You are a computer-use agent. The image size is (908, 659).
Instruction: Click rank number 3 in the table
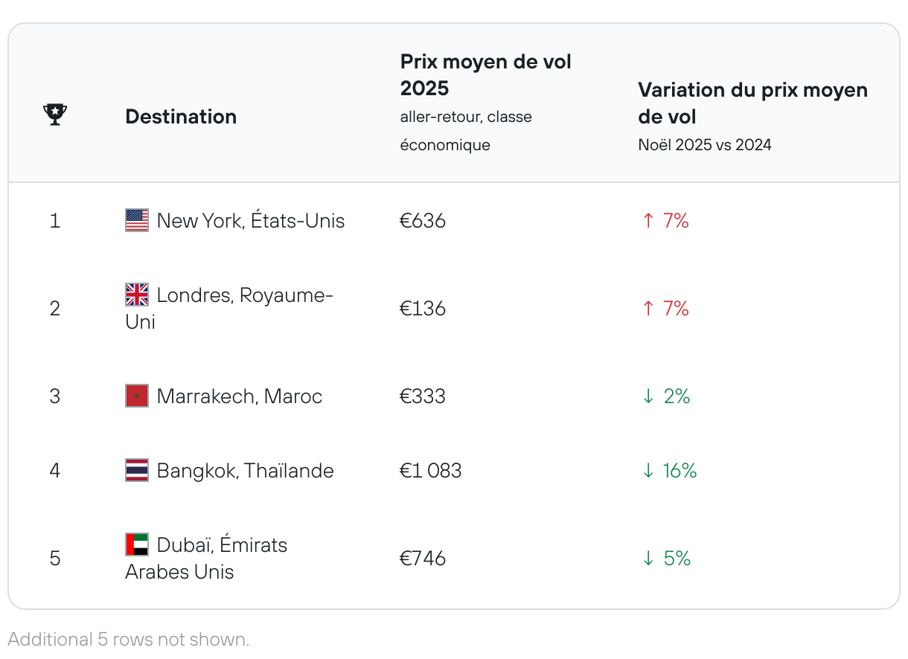click(55, 396)
